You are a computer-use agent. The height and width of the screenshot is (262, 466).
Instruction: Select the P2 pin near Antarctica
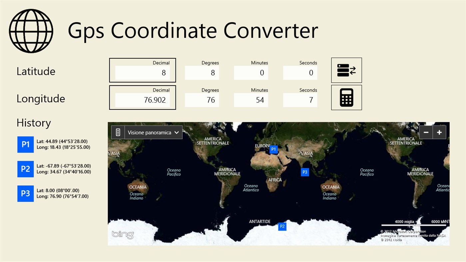point(282,226)
